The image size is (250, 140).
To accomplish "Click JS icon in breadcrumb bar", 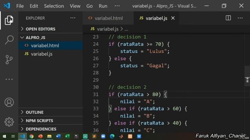I will pos(93,29).
